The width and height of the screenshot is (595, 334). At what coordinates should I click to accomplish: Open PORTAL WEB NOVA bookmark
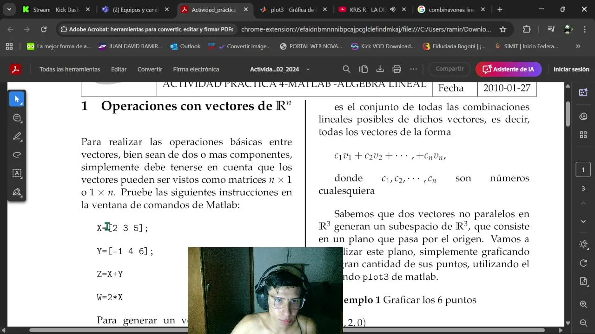click(x=311, y=46)
